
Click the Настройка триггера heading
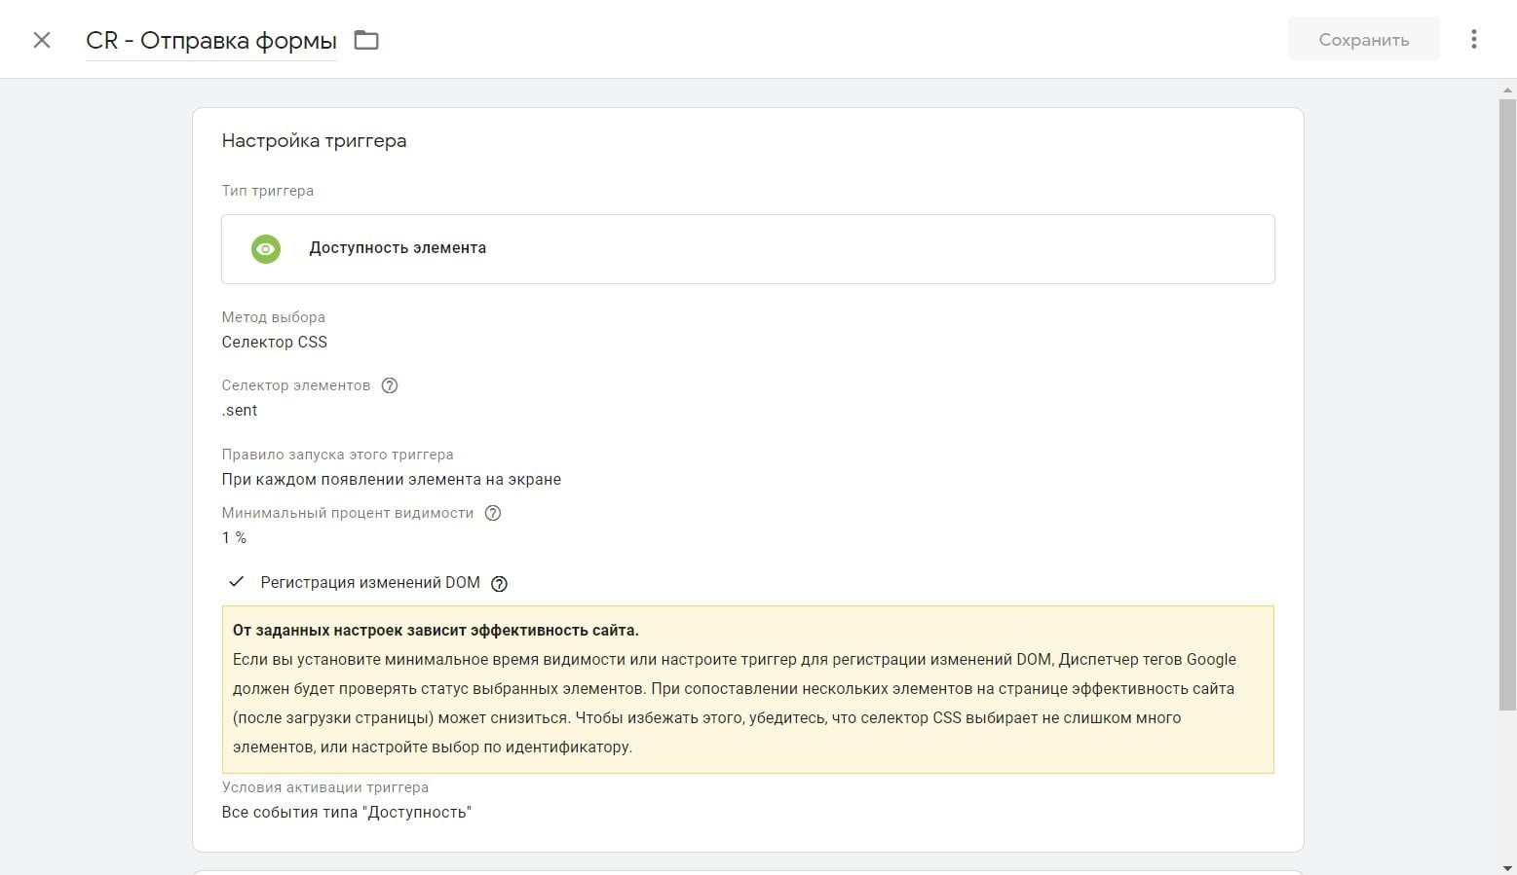[314, 140]
